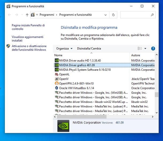Click the control panel icon in address bar
This screenshot has width=163, height=141.
[33, 15]
